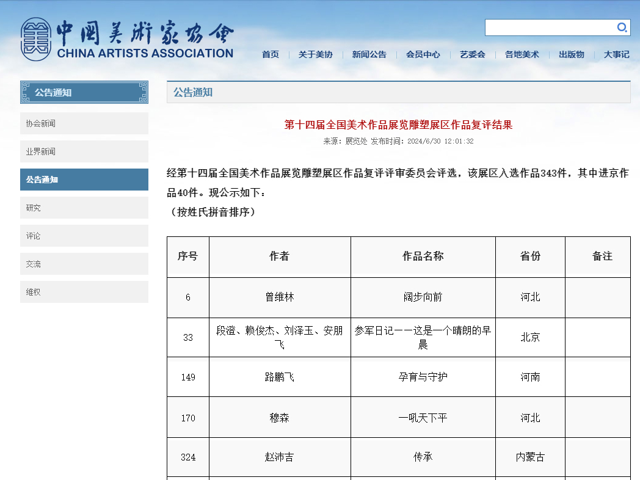Go to 新闻公告 in top navigation
This screenshot has width=640, height=480.
click(x=369, y=54)
